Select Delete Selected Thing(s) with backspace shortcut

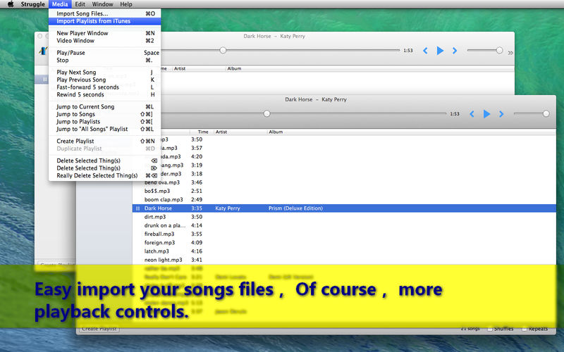pos(104,161)
